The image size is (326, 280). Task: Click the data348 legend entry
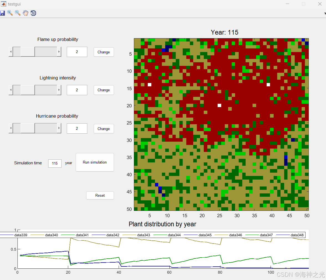coord(290,235)
